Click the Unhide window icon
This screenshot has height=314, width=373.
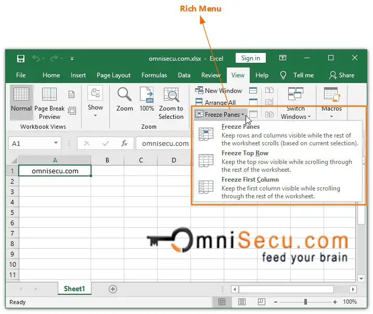click(253, 114)
